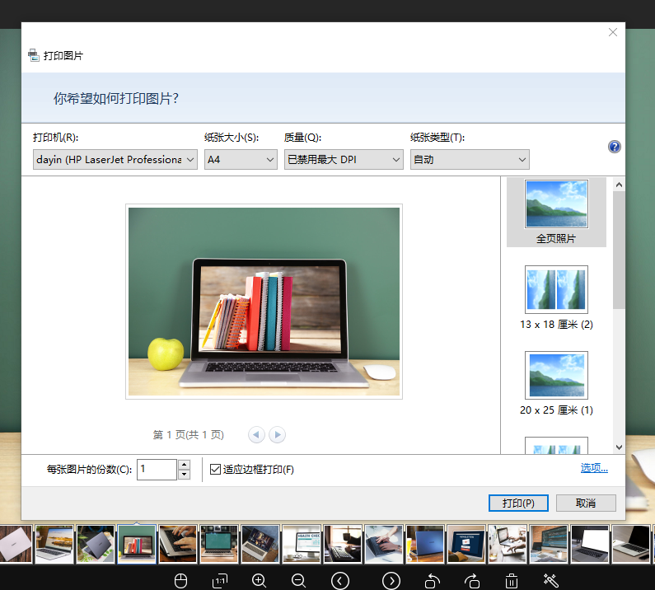Go to previous image in viewer toolbar
Image resolution: width=655 pixels, height=590 pixels.
340,580
